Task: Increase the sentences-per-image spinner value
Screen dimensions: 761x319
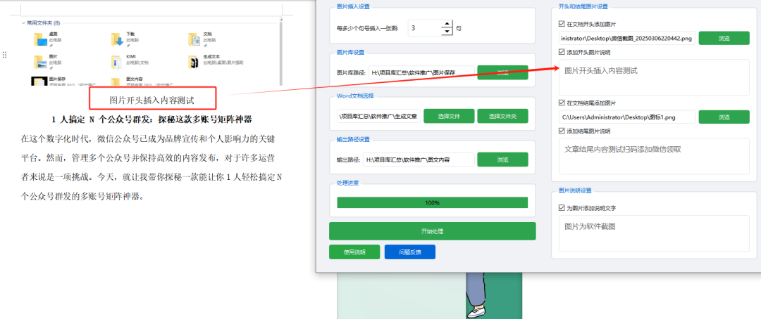Action: click(x=447, y=23)
